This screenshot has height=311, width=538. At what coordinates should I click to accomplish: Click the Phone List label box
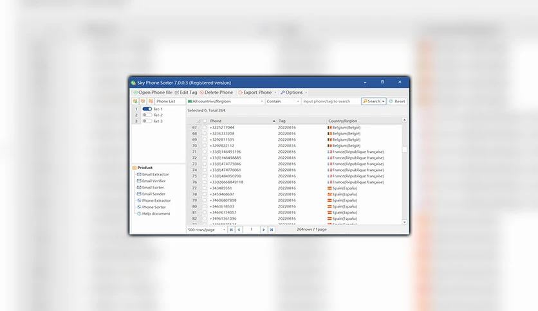click(x=170, y=102)
